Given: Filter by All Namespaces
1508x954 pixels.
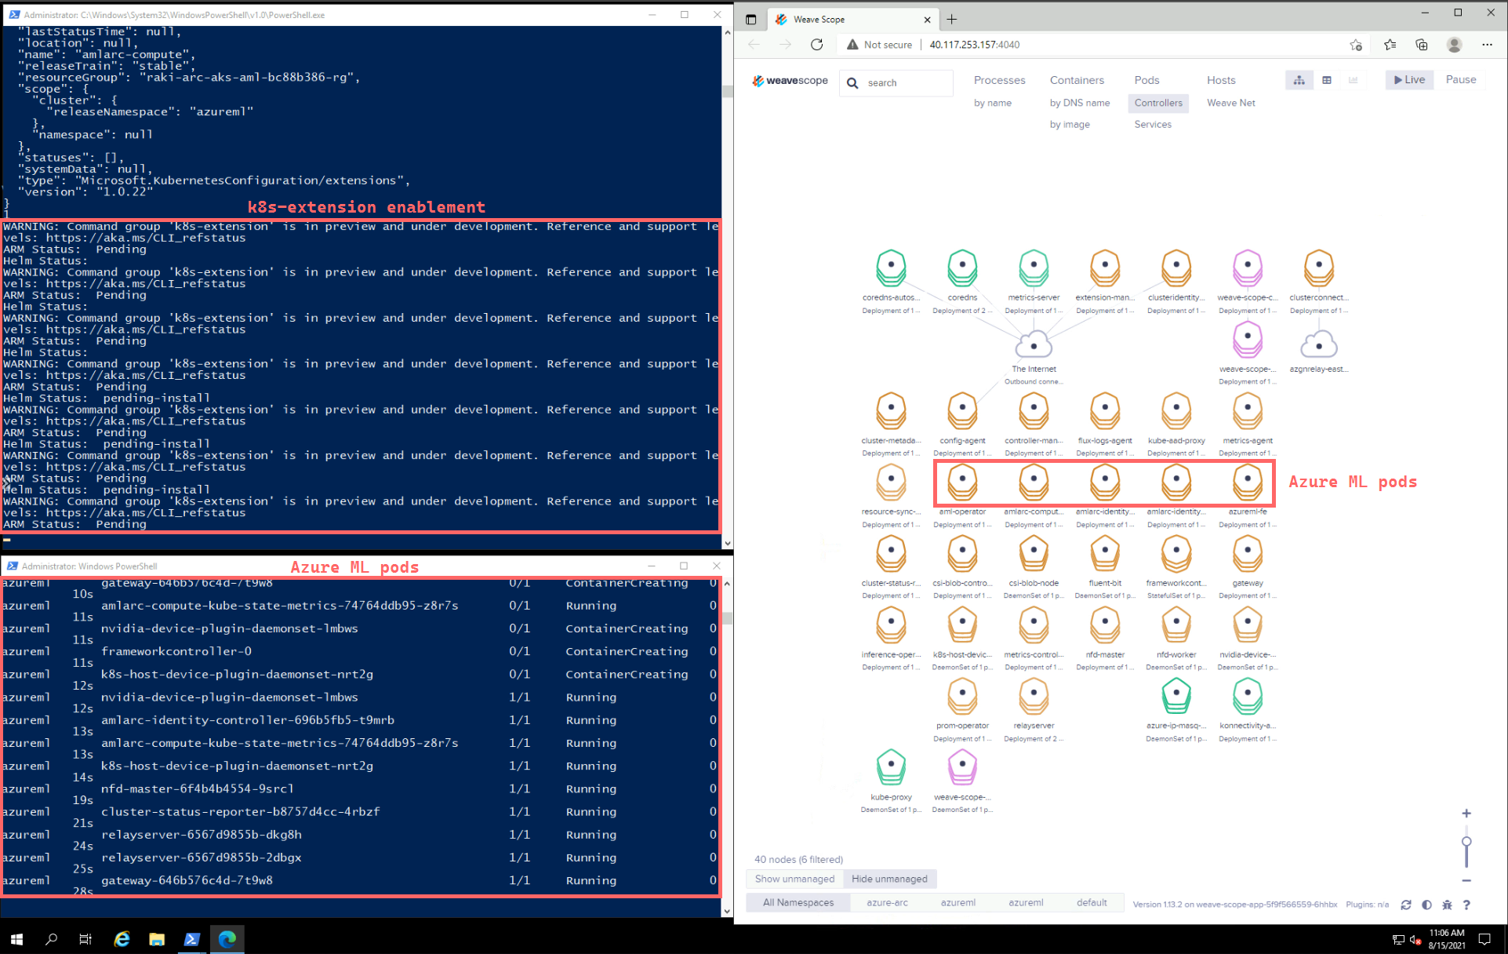Looking at the screenshot, I should pos(798,902).
